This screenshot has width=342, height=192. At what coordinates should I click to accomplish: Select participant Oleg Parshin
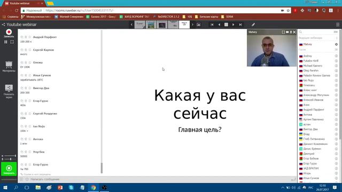pyautogui.click(x=311, y=70)
